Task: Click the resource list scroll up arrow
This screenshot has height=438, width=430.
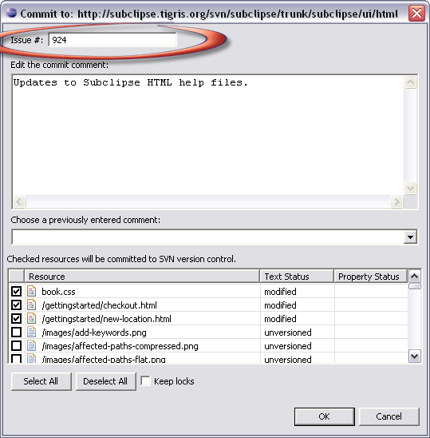Action: (415, 277)
